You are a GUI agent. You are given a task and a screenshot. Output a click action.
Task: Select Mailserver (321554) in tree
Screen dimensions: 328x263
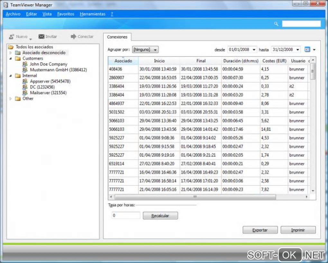pyautogui.click(x=48, y=93)
